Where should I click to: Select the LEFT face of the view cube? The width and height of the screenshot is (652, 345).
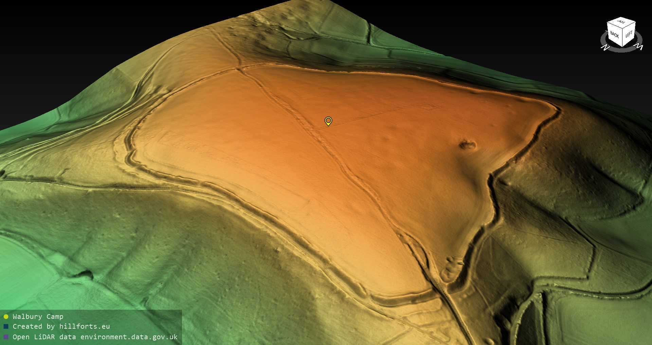(629, 34)
